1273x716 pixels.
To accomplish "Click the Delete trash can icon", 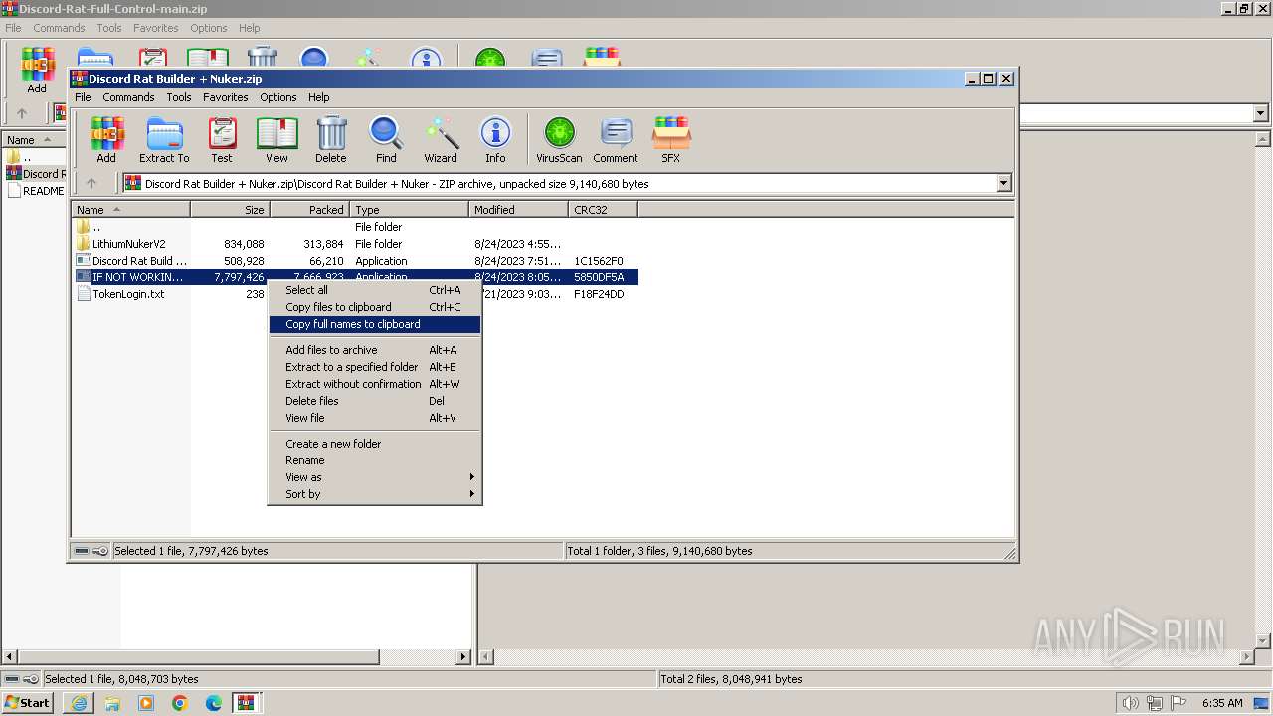I will 331,139.
